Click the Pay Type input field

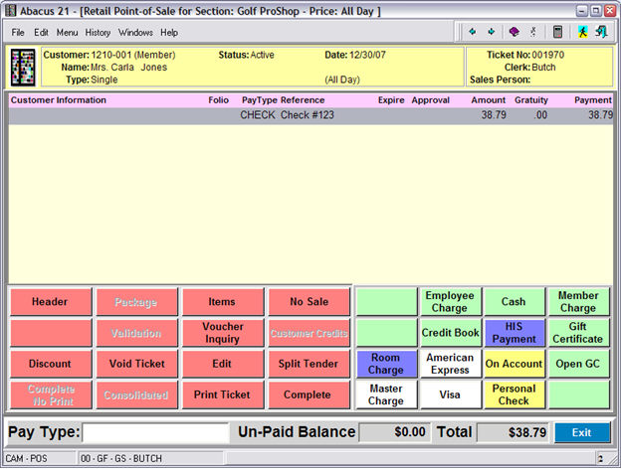tap(155, 433)
